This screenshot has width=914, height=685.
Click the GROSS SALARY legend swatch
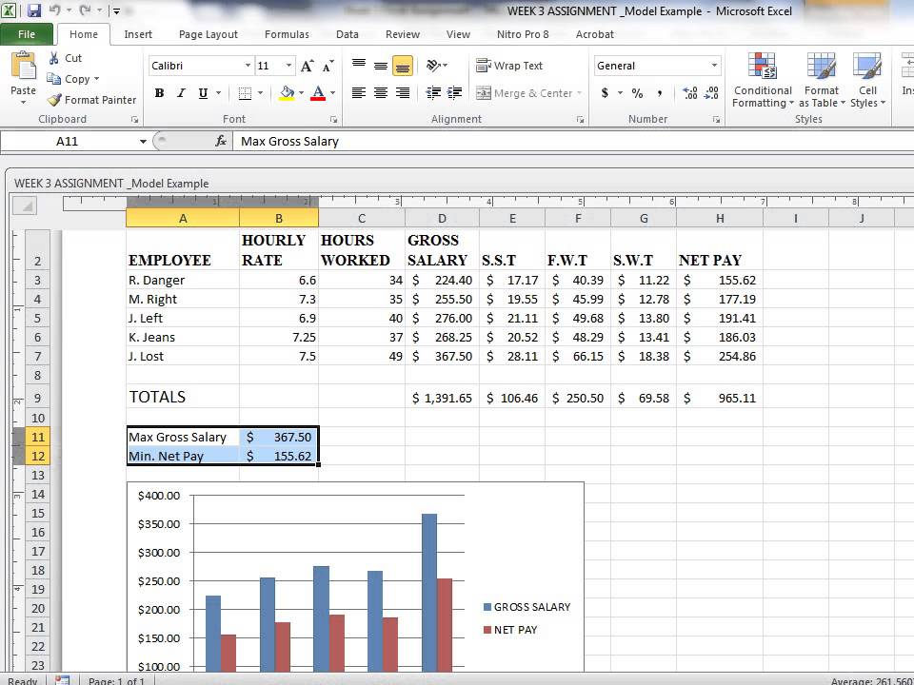487,607
